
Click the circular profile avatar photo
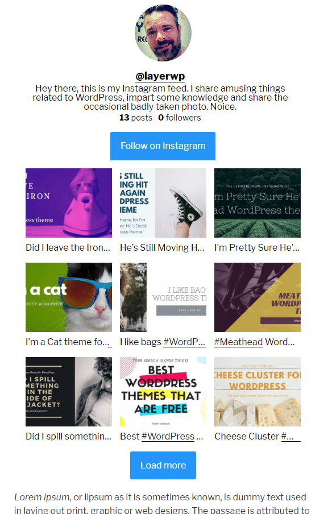click(x=163, y=33)
